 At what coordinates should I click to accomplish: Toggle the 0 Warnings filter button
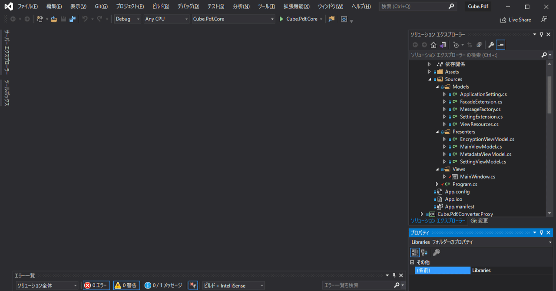tap(126, 285)
